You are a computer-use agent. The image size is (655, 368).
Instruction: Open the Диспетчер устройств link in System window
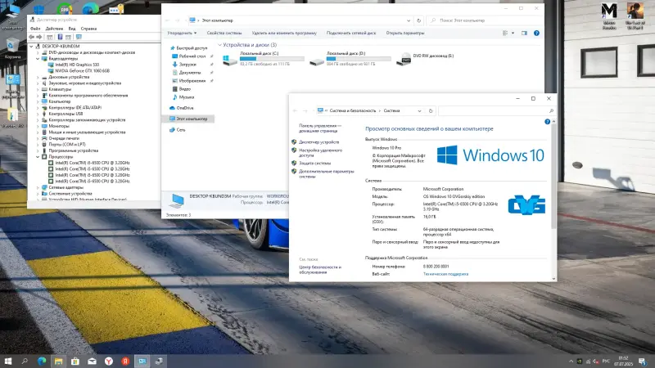pyautogui.click(x=319, y=142)
